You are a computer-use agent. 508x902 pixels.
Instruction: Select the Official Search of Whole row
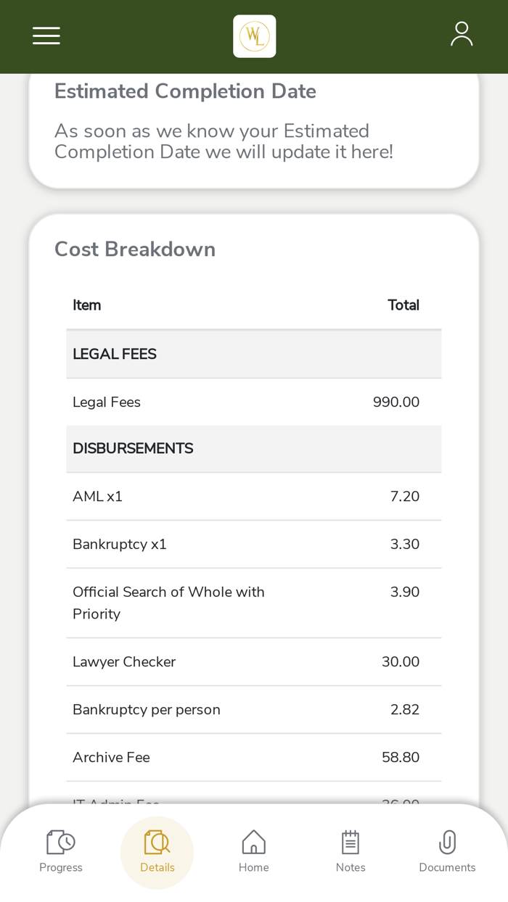[x=254, y=603]
